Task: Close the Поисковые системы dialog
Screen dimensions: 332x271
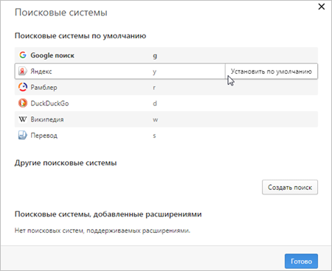Action: tap(322, 7)
